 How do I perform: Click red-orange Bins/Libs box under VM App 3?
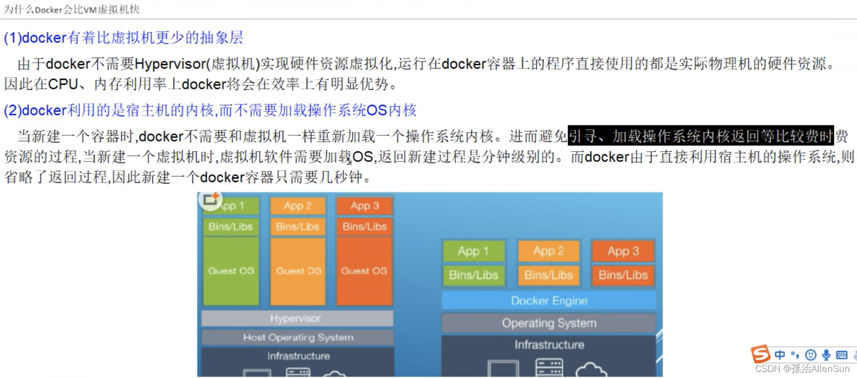(364, 227)
